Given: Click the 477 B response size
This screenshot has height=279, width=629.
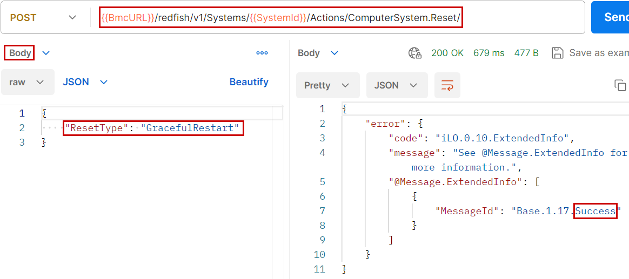Looking at the screenshot, I should click(x=526, y=53).
